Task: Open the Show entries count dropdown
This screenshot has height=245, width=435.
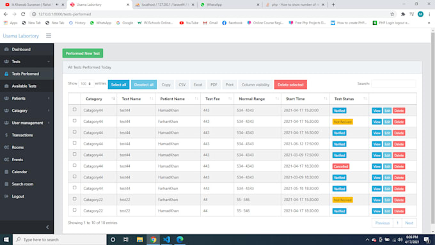Action: pos(86,84)
